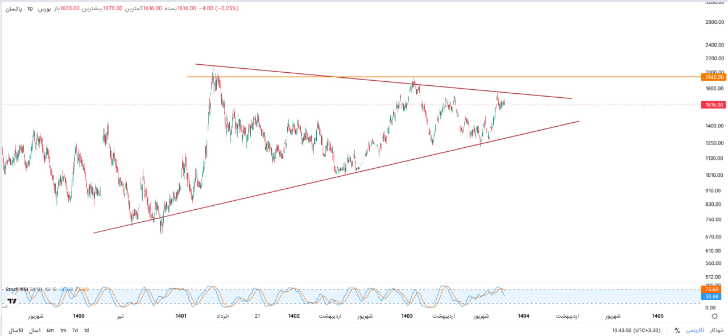Switch to the 1m range

tap(63, 330)
